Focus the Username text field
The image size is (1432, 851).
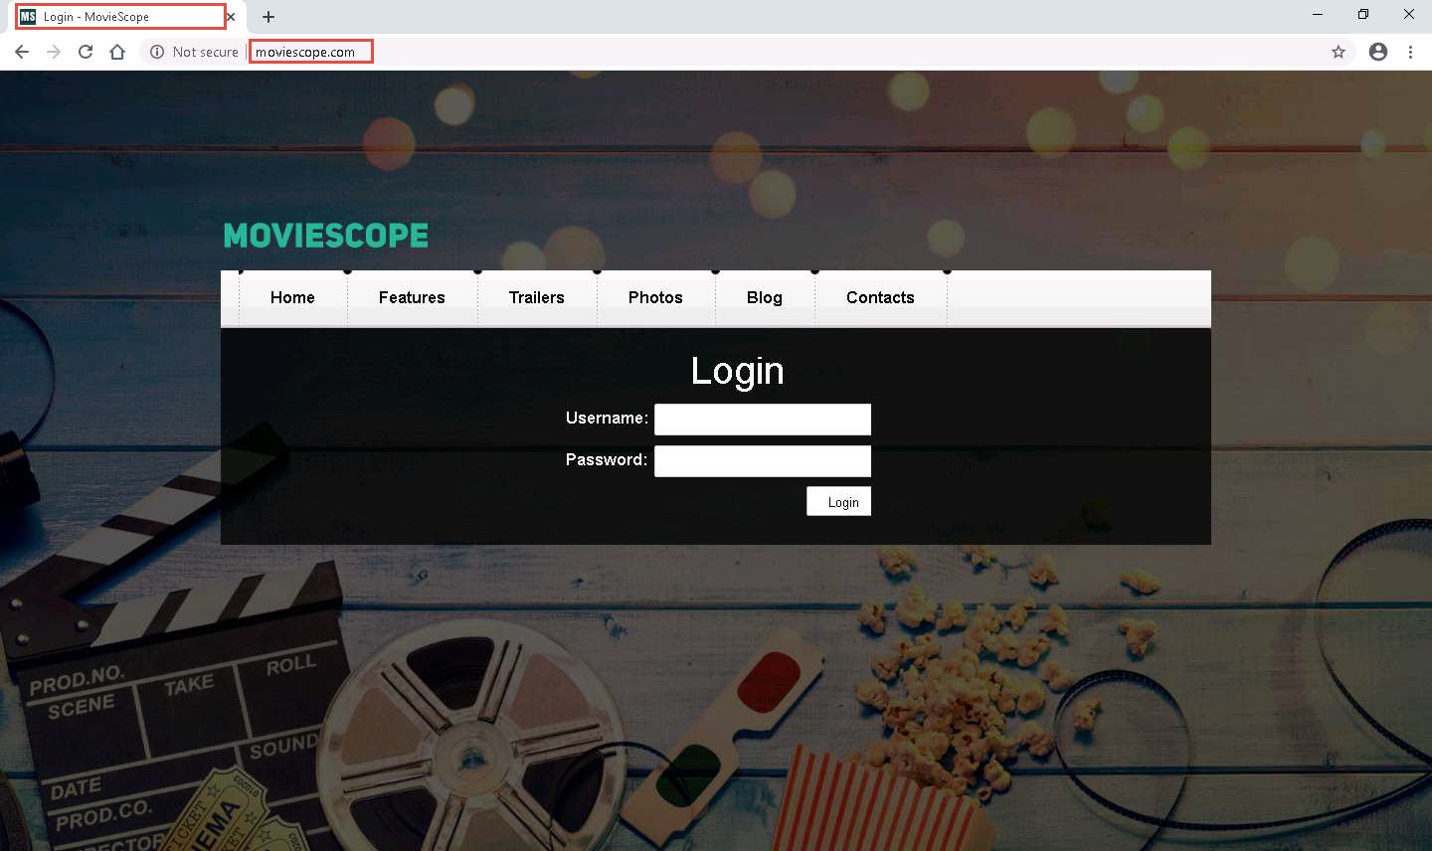[763, 420]
